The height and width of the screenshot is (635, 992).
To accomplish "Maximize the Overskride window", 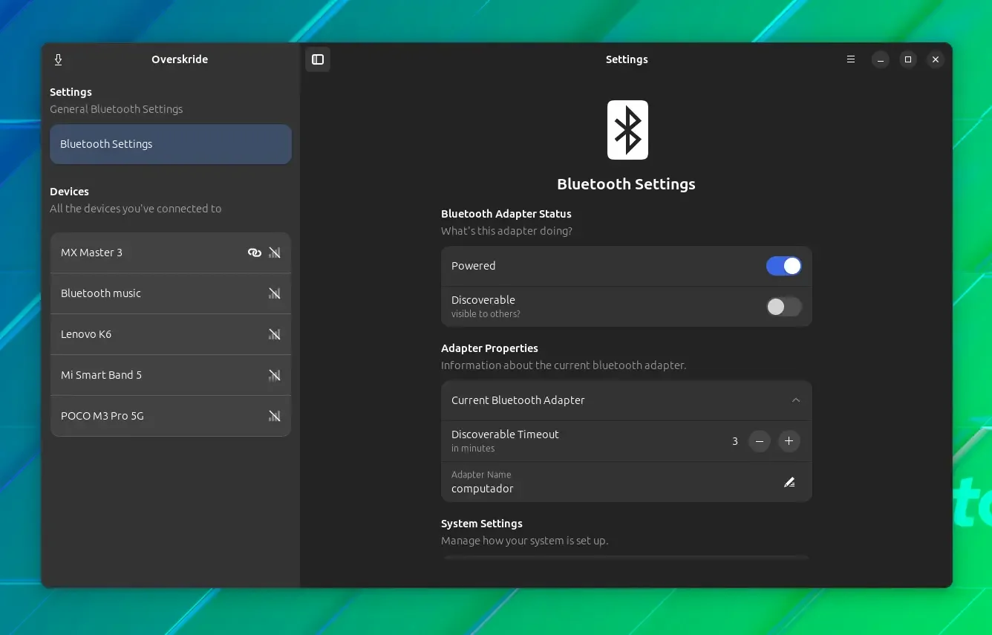I will 908,59.
